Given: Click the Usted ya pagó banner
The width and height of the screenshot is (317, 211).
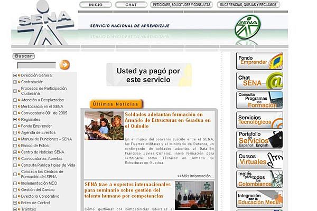Looking at the screenshot, I should 149,75.
